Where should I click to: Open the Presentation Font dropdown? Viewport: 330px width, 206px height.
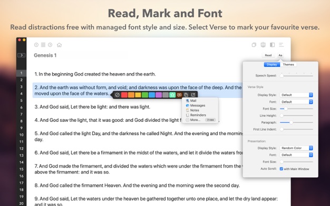296,155
